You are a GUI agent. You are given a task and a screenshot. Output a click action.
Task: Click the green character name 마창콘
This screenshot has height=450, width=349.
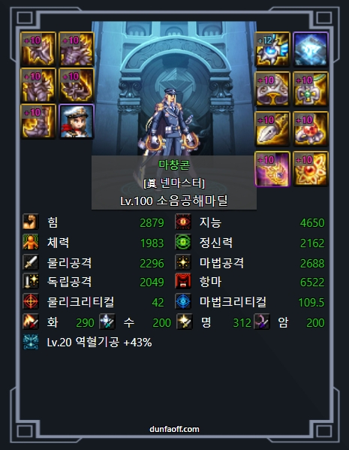click(x=174, y=165)
